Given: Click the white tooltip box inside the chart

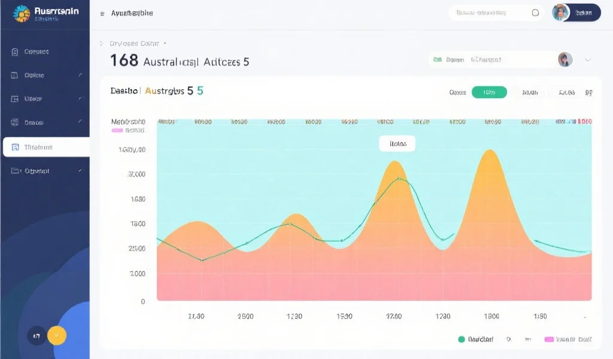Looking at the screenshot, I should tap(397, 144).
